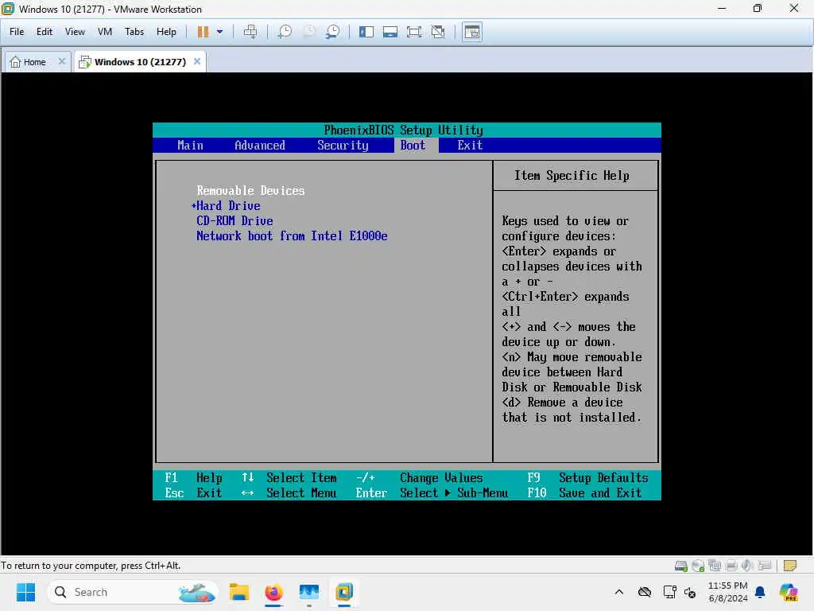814x611 pixels.
Task: Click the muted volume tray icon
Action: pos(691,592)
